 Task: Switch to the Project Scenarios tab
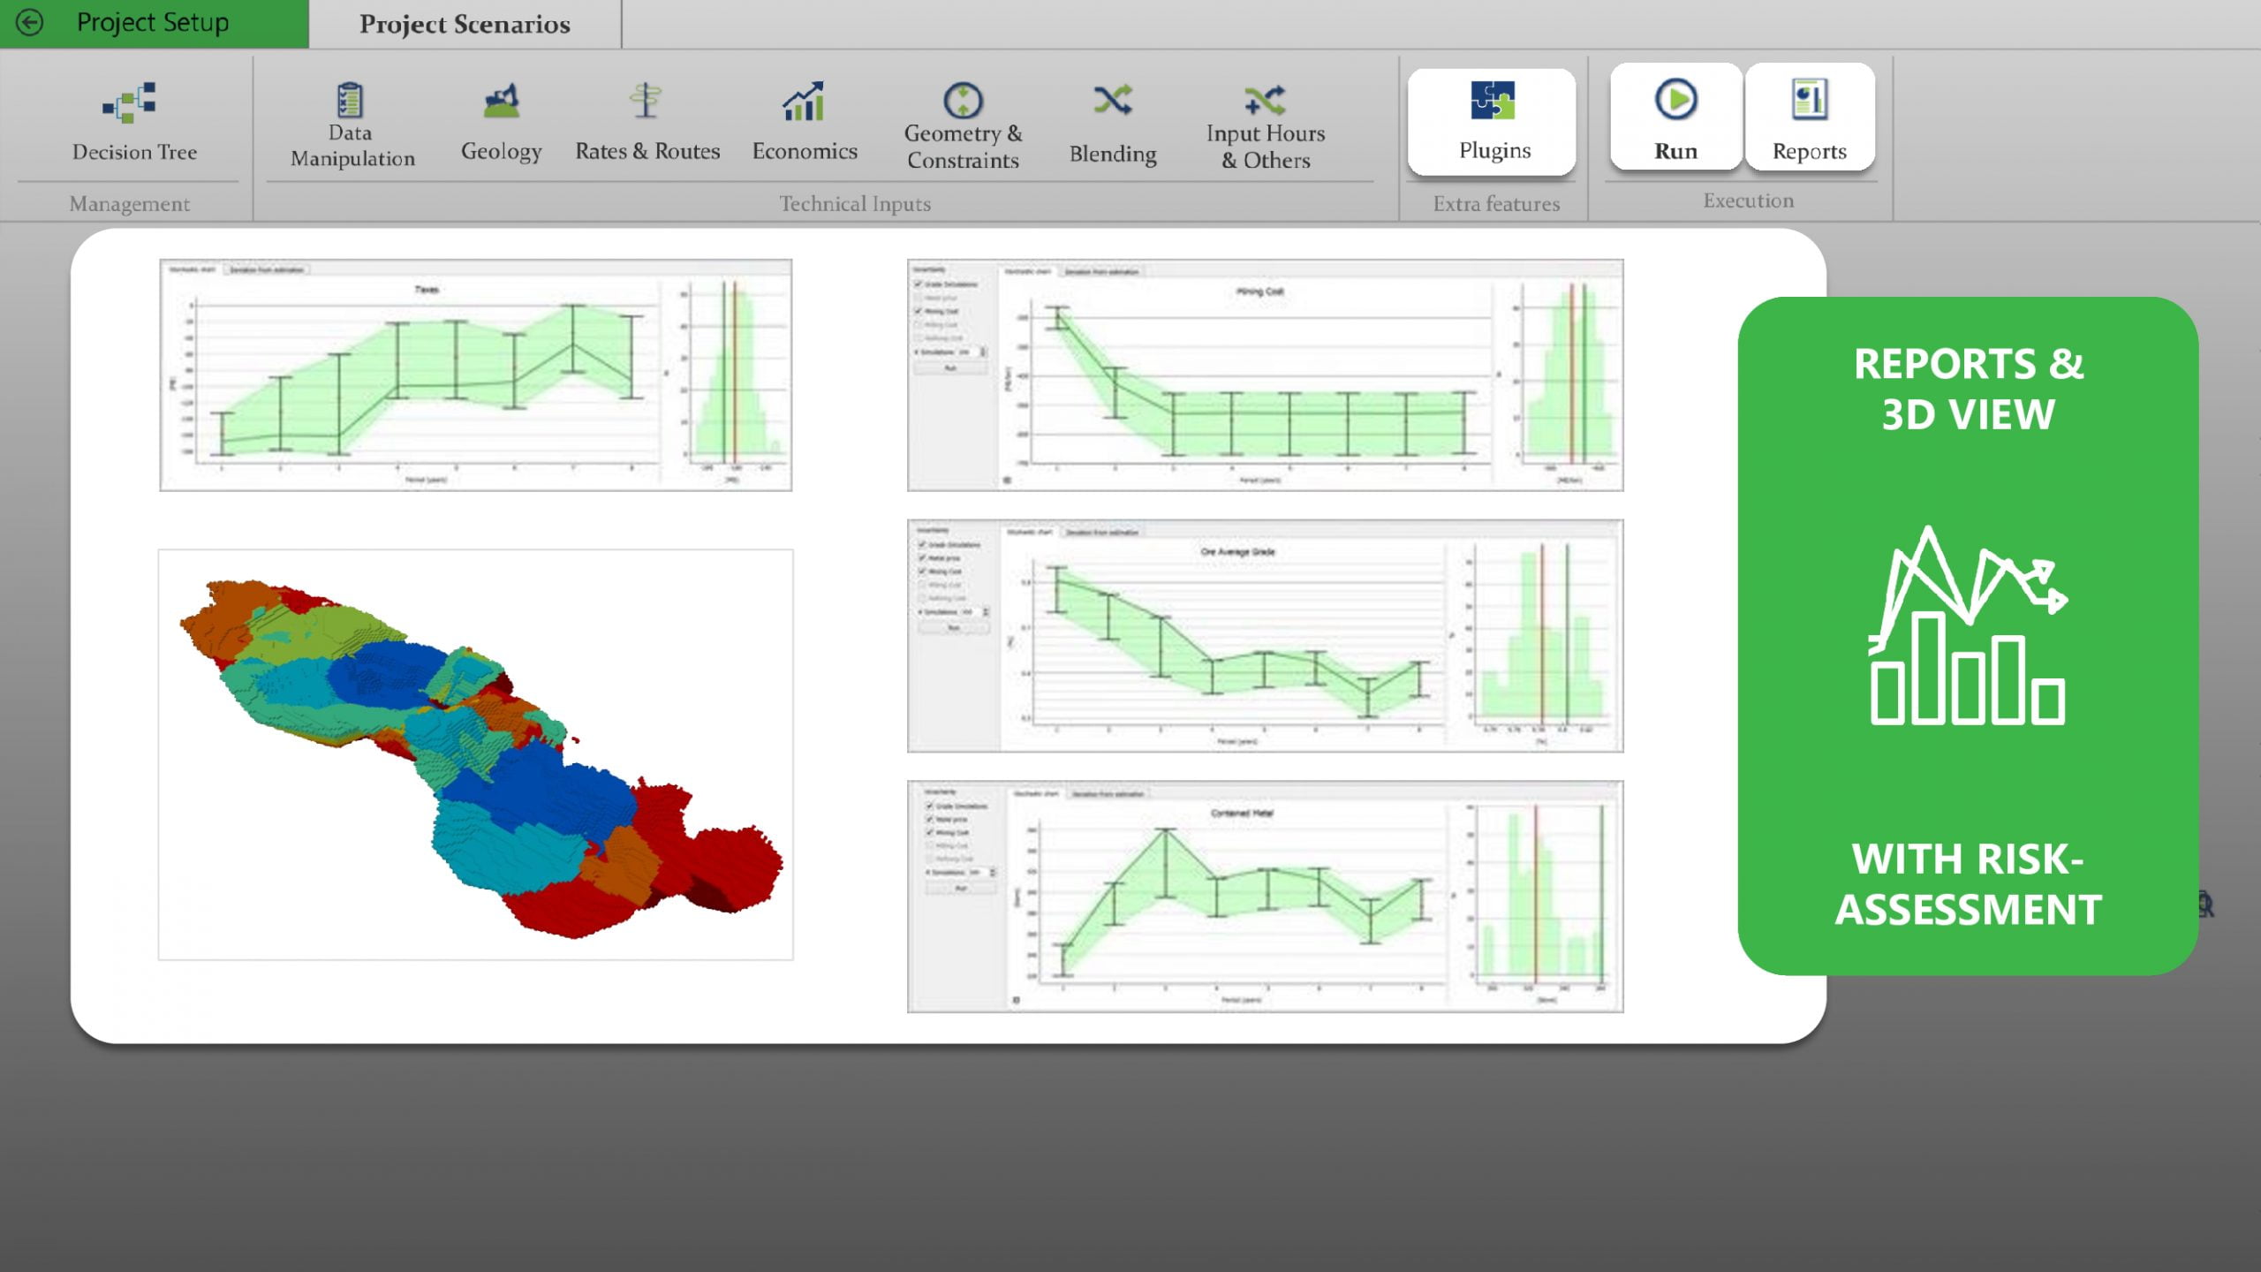point(465,24)
